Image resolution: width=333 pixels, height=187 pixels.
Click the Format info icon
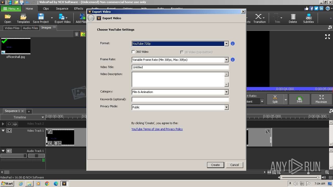pyautogui.click(x=233, y=44)
